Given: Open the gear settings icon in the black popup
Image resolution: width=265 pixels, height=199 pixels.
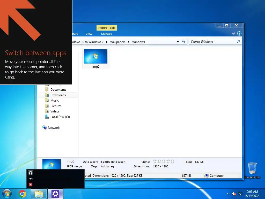Looking at the screenshot, I should pyautogui.click(x=31, y=173).
